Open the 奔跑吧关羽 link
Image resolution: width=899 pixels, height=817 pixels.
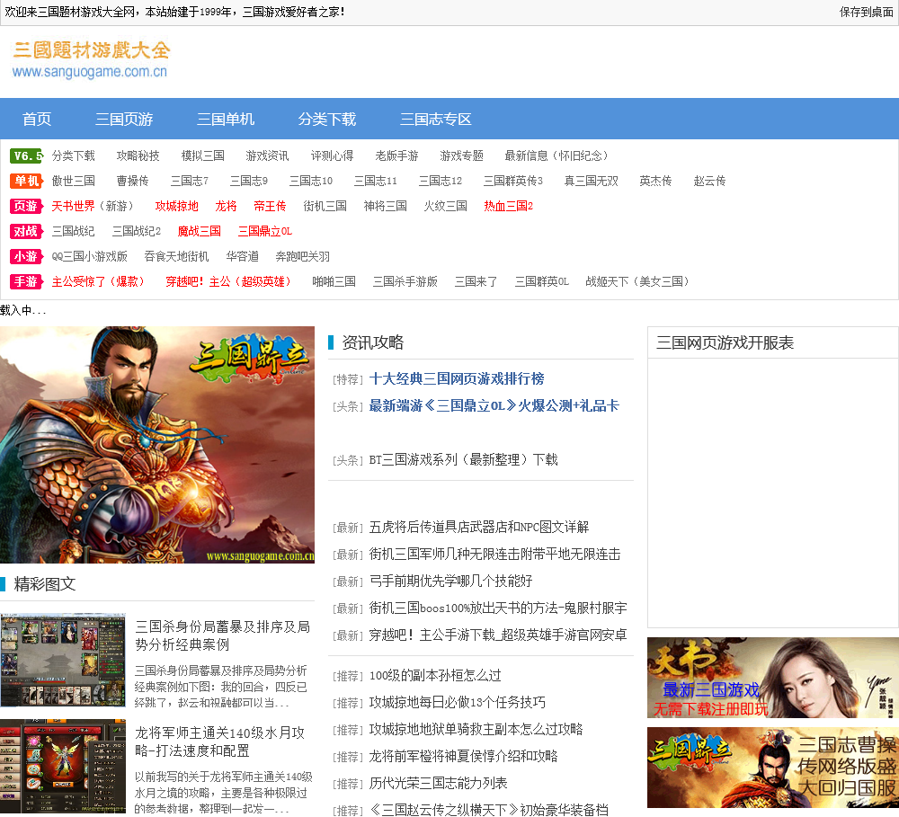pyautogui.click(x=303, y=257)
